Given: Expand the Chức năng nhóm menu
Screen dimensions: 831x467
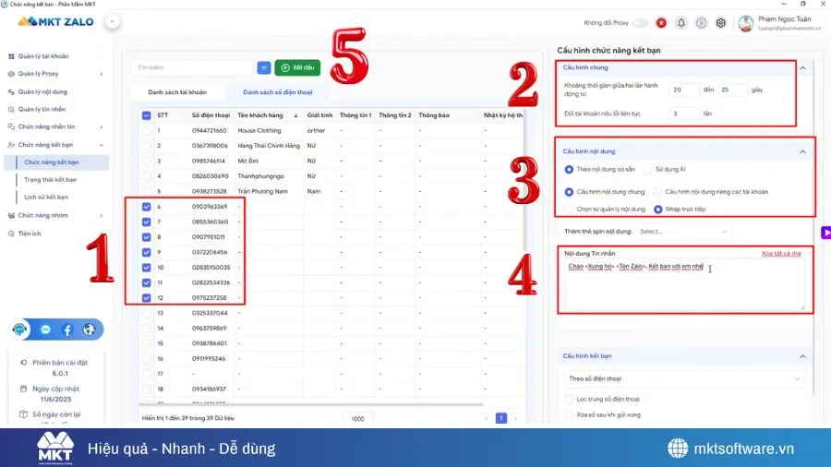Looking at the screenshot, I should pyautogui.click(x=55, y=215).
